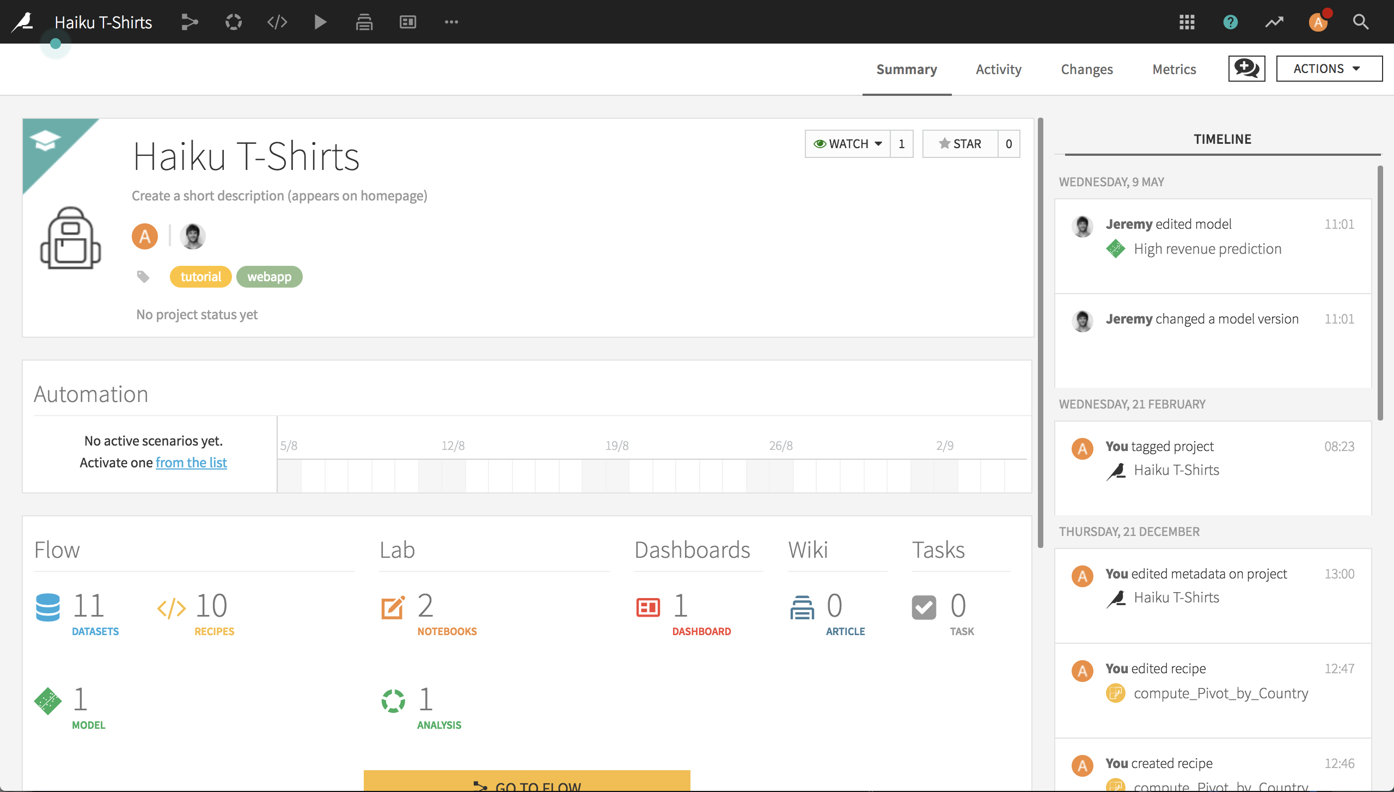
Task: Open the 11 Datasets icon
Action: coord(48,607)
